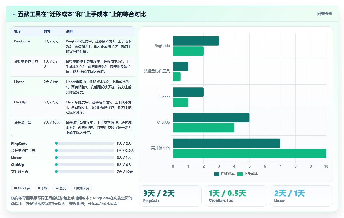Click the ClickUp label on the chart axis
Viewport: 344px width, 218px height.
(x=163, y=122)
